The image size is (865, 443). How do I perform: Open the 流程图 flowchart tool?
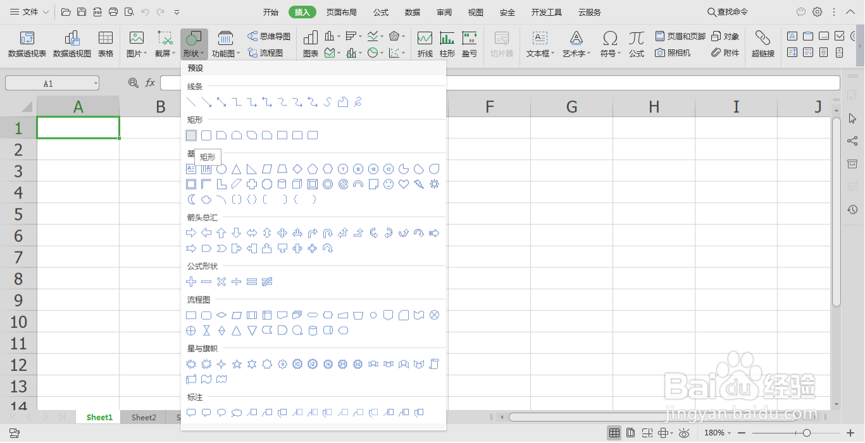[266, 53]
